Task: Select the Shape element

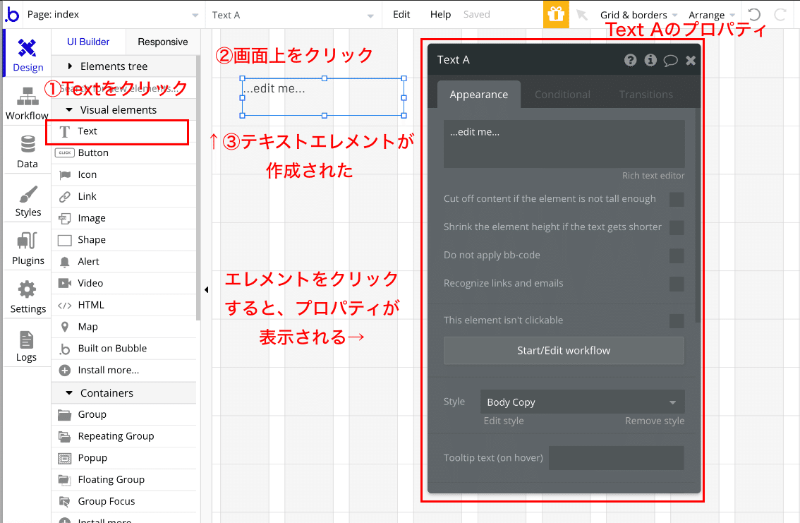Action: pos(124,240)
